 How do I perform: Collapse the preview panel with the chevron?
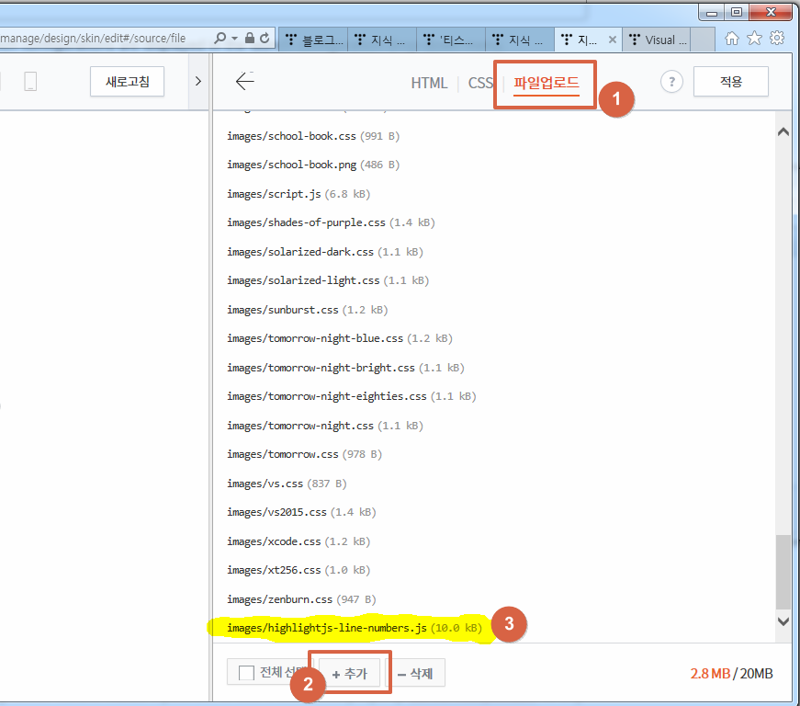(198, 81)
